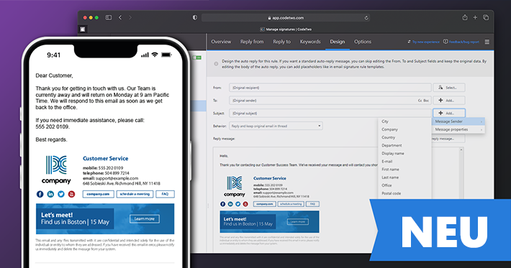Click the Add button next to Subject
The image size is (511, 268).
pos(449,114)
